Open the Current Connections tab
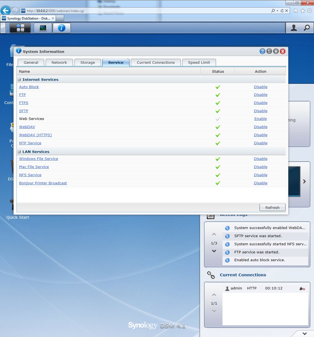The height and width of the screenshot is (337, 314). (x=156, y=62)
